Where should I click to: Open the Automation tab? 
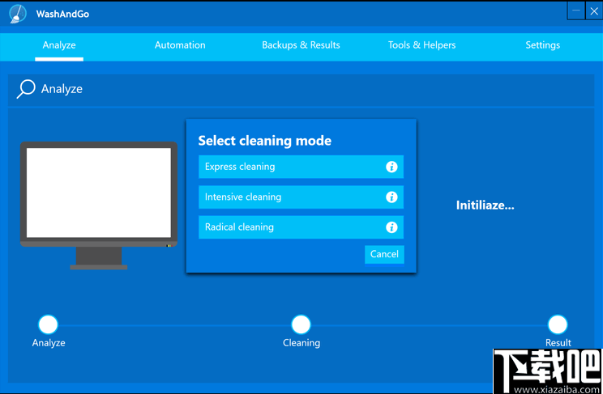pyautogui.click(x=180, y=45)
